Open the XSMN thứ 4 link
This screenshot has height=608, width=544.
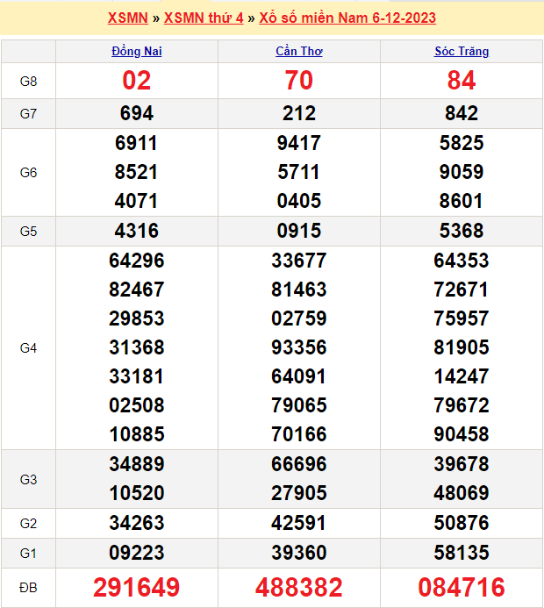point(204,18)
